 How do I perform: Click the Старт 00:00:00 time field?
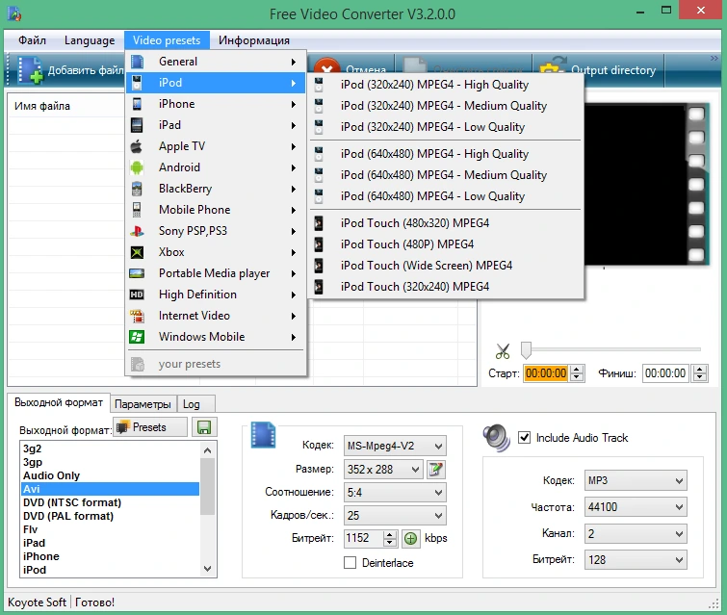pos(546,373)
